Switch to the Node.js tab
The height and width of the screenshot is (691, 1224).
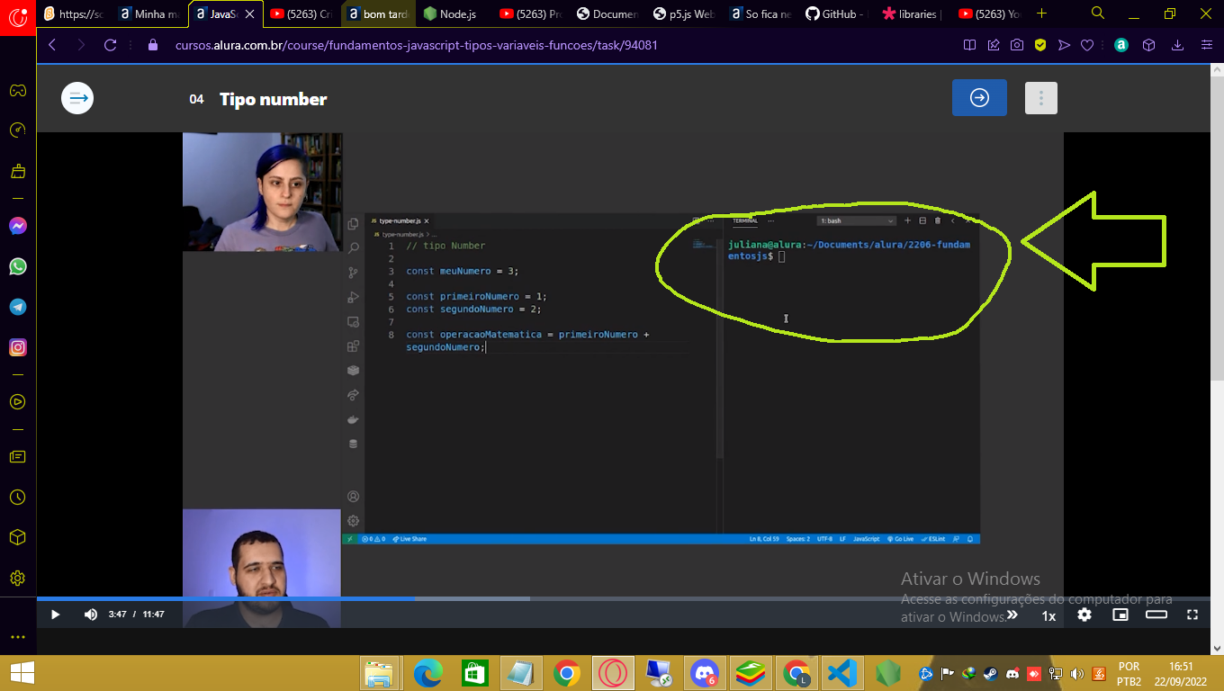tap(454, 13)
